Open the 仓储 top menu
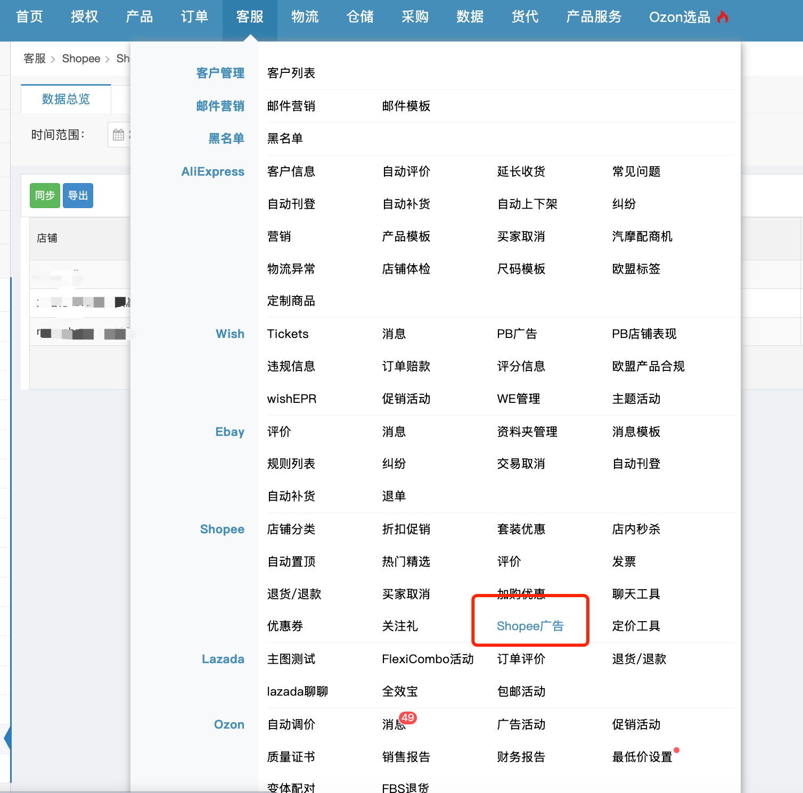 (360, 17)
